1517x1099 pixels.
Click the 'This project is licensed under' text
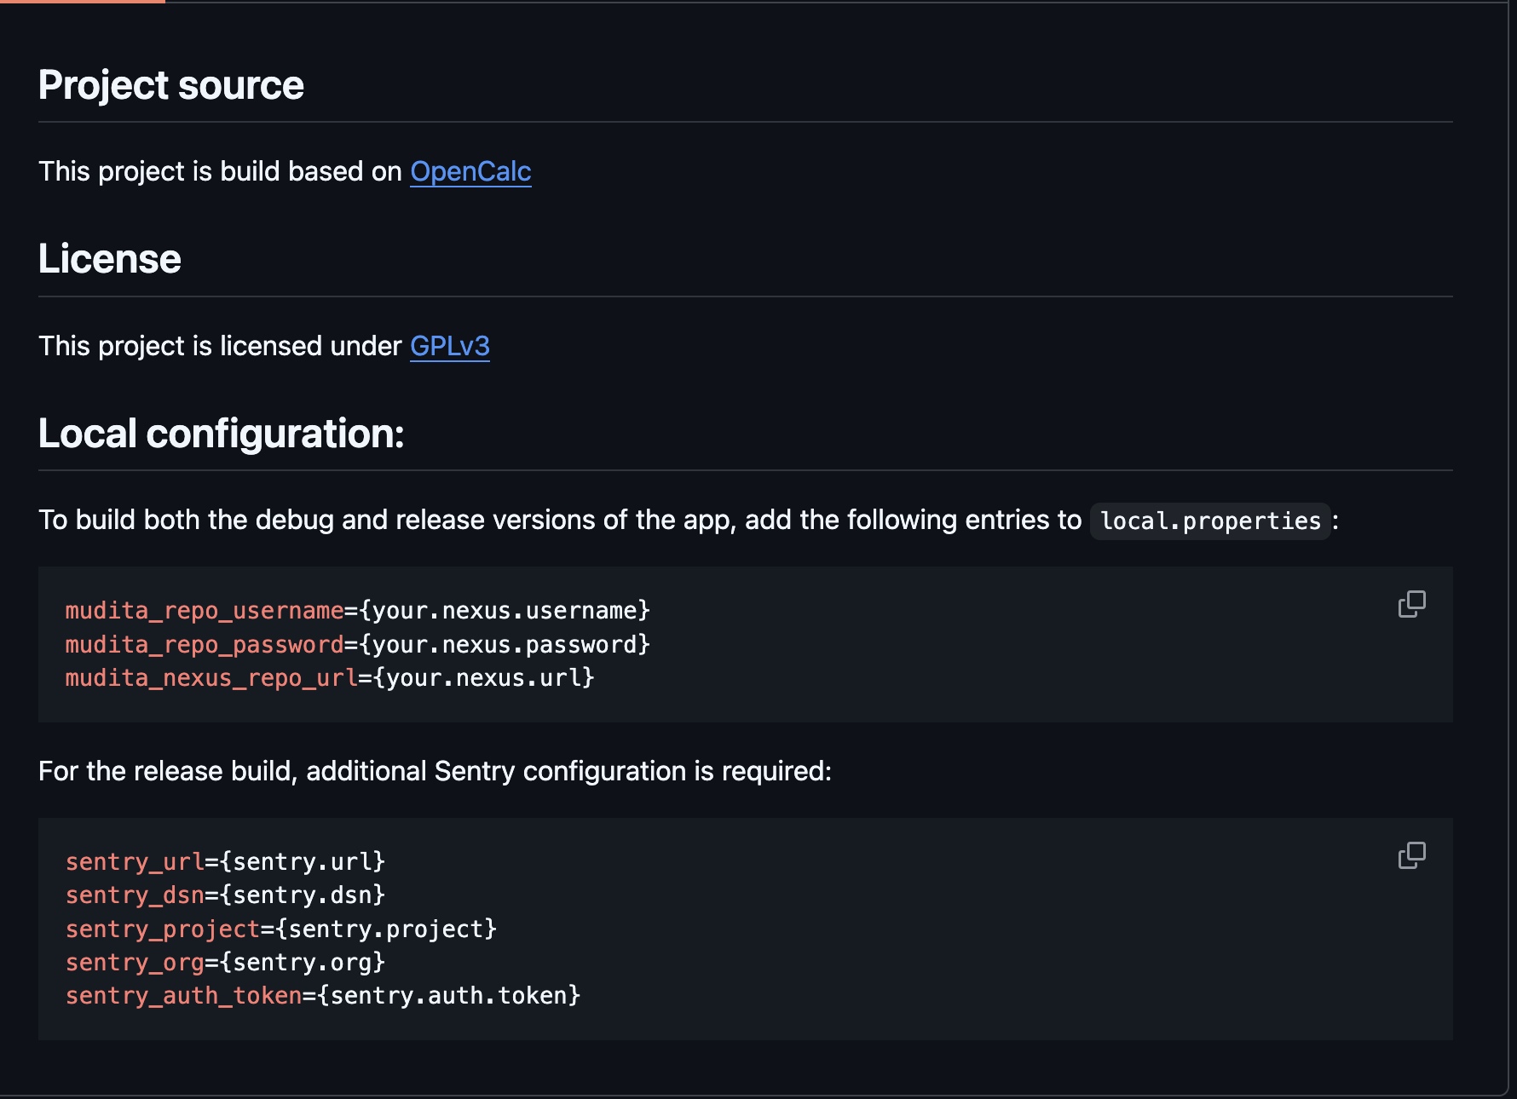coord(220,346)
